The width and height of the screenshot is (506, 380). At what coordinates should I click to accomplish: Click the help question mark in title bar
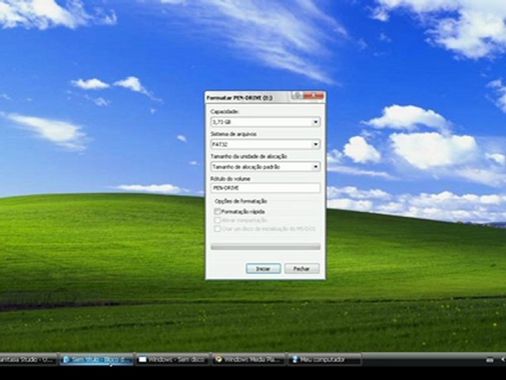[297, 96]
